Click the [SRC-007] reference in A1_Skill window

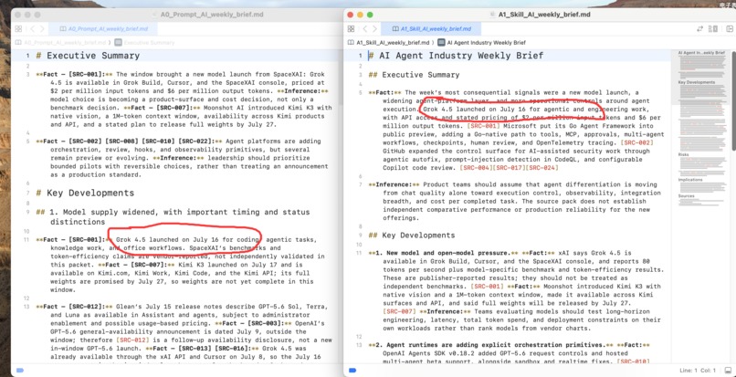399,312
